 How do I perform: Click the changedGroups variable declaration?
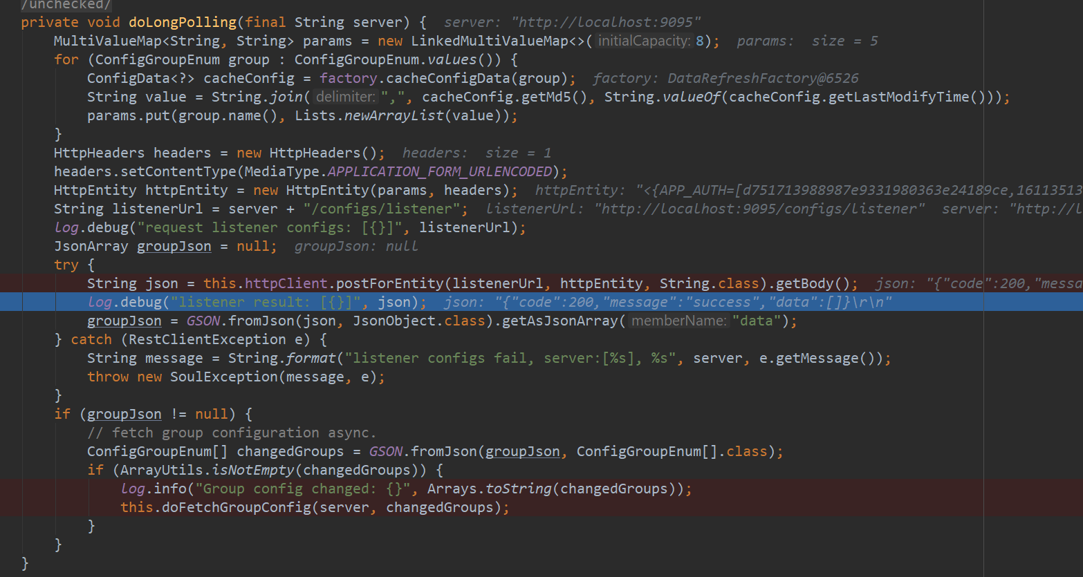290,451
